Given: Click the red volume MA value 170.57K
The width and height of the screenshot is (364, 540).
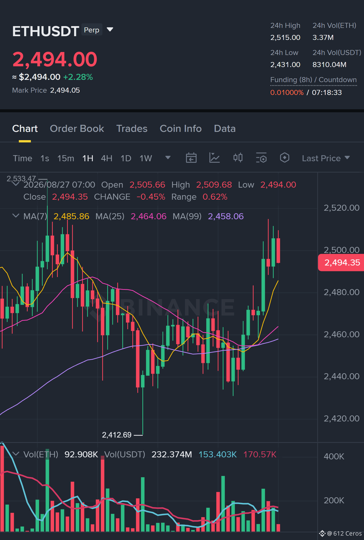Looking at the screenshot, I should point(260,454).
